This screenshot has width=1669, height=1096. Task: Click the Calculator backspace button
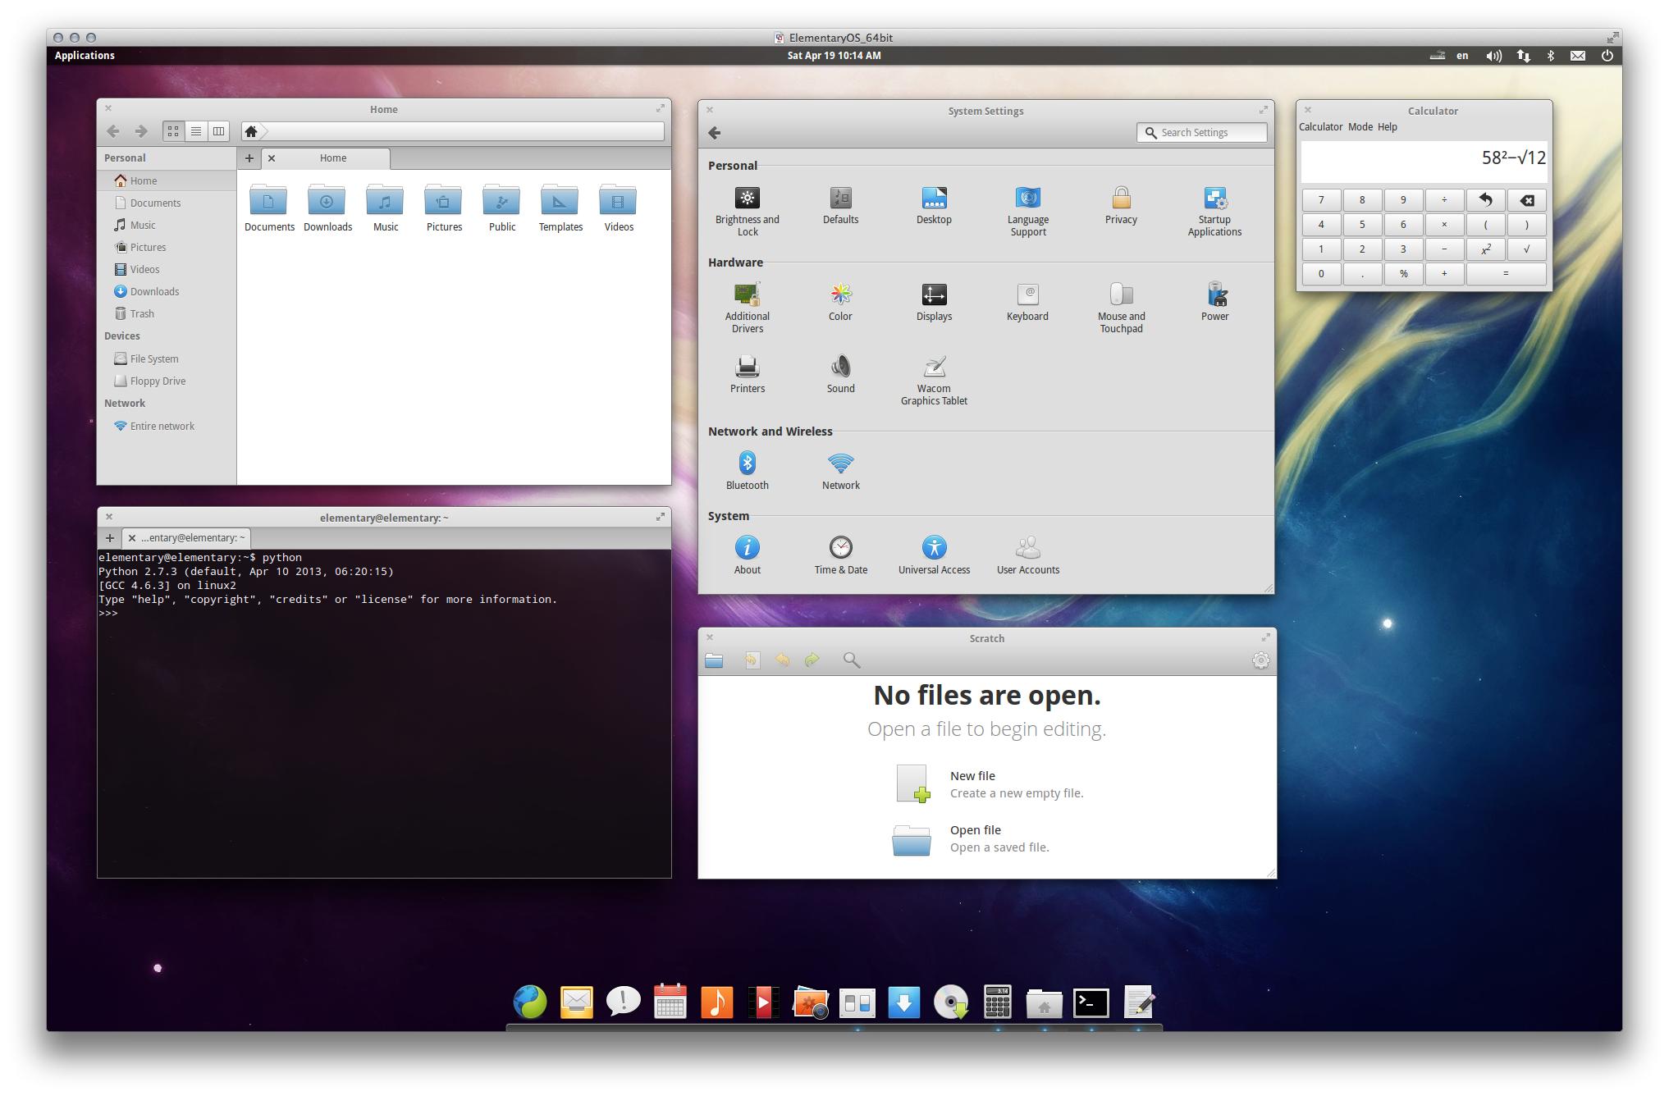click(1526, 200)
